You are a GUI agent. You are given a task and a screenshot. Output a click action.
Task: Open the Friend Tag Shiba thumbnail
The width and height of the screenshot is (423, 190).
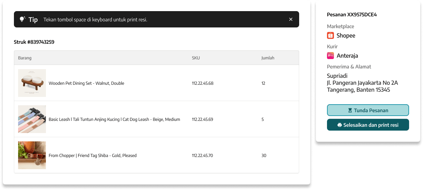32,155
